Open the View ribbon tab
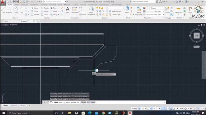Viewport: 206px width, 115px height. coord(60,4)
